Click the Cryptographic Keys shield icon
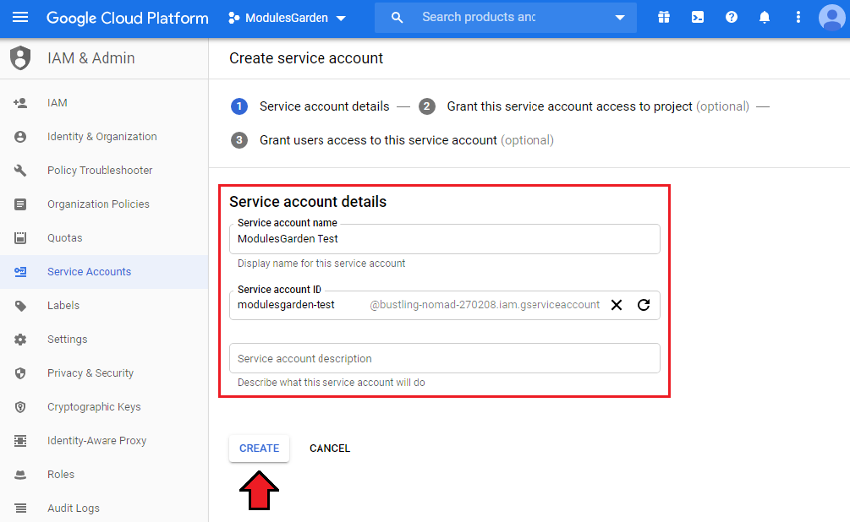Screen dimensions: 850x522 click(20, 407)
